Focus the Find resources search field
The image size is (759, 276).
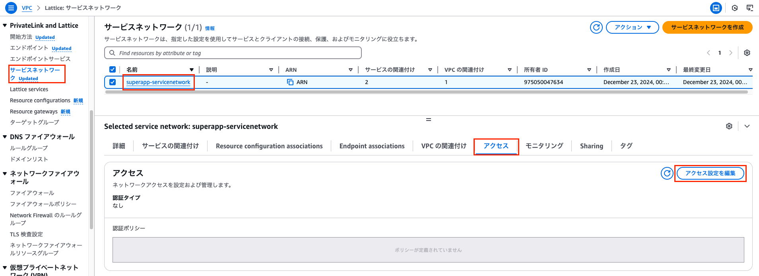tap(233, 53)
